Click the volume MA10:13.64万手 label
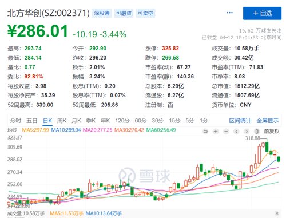Image resolution: width=286 pixels, height=218 pixels. [x=104, y=213]
